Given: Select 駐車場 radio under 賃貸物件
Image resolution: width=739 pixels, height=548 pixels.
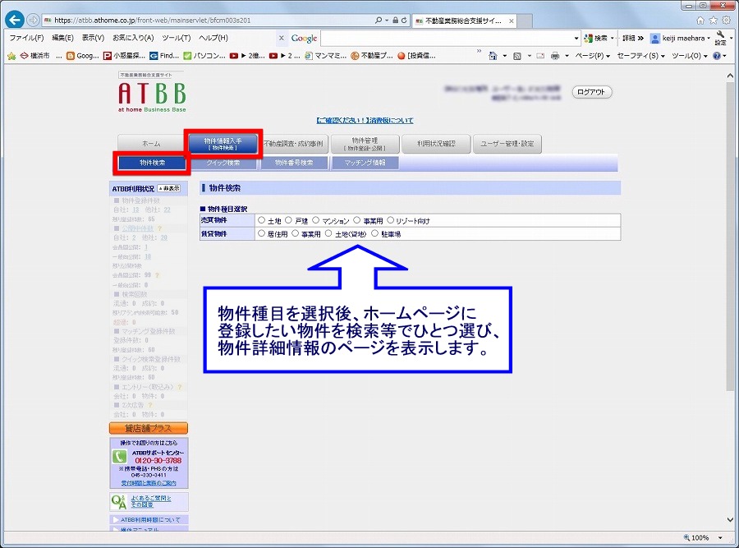Looking at the screenshot, I should click(x=374, y=233).
